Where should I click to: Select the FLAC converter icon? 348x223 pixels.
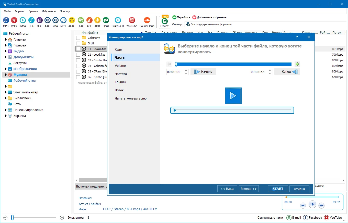81,20
